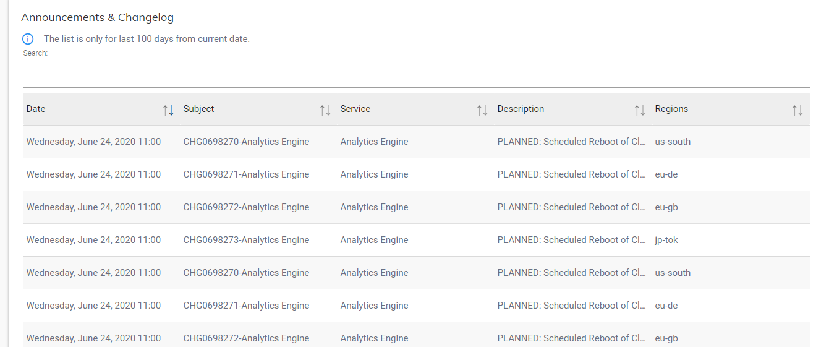Image resolution: width=821 pixels, height=347 pixels.
Task: Sort table by Date column arrows
Action: pyautogui.click(x=168, y=110)
